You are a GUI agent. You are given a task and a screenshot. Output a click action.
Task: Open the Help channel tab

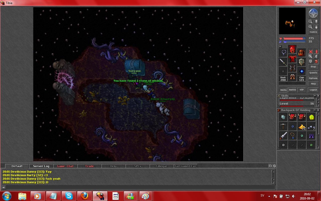tap(113, 166)
